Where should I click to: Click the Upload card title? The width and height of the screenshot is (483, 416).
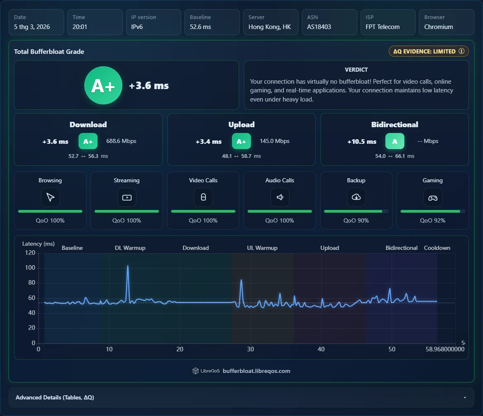(241, 125)
